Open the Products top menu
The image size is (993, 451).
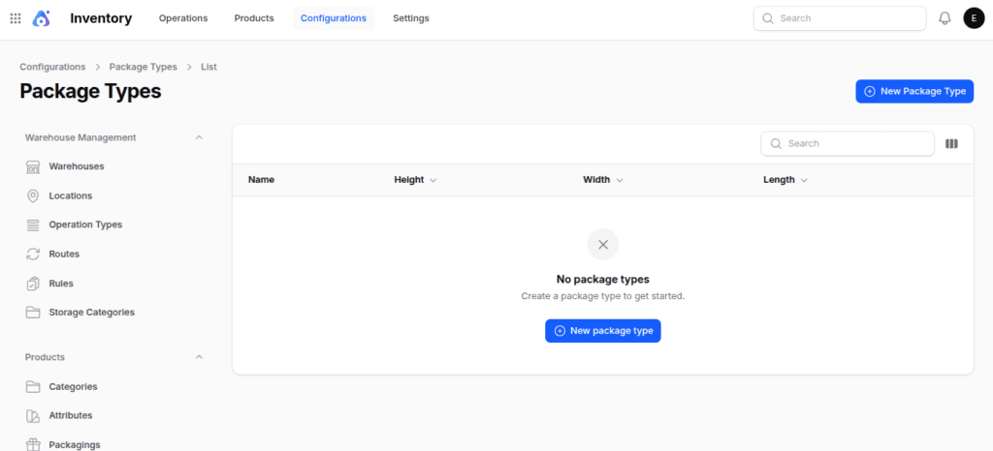[x=254, y=18]
